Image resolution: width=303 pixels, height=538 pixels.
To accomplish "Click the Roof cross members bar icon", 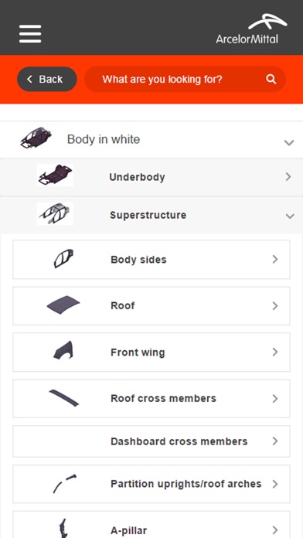I will click(64, 397).
